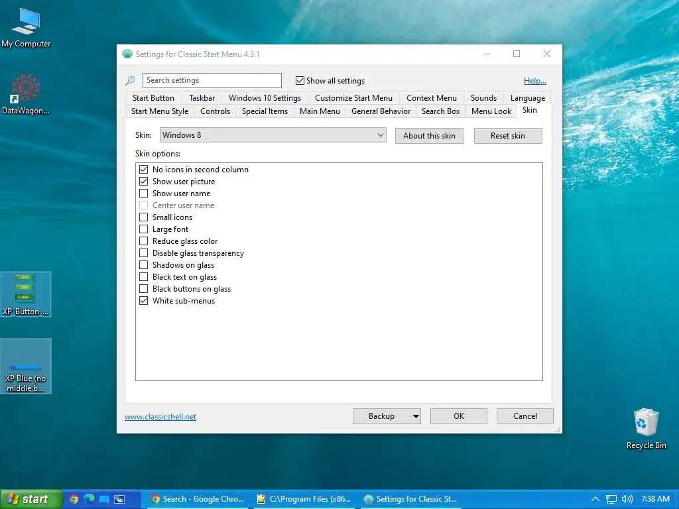Open Main Menu tab
The height and width of the screenshot is (509, 679).
click(x=320, y=111)
